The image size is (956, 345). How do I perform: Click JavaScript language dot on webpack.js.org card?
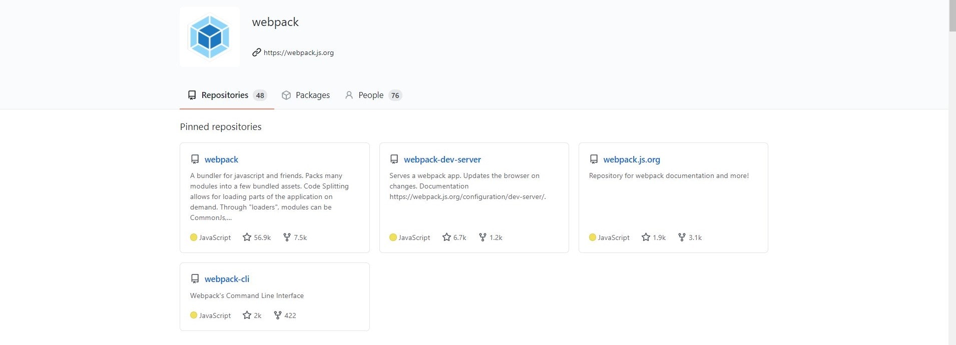pos(593,237)
